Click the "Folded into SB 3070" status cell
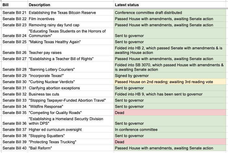Screen dimensions: 228x153 point(170,67)
